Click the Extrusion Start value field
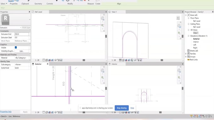 click(x=22, y=38)
